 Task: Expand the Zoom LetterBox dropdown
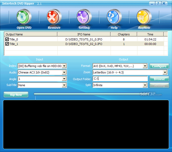[165, 72]
